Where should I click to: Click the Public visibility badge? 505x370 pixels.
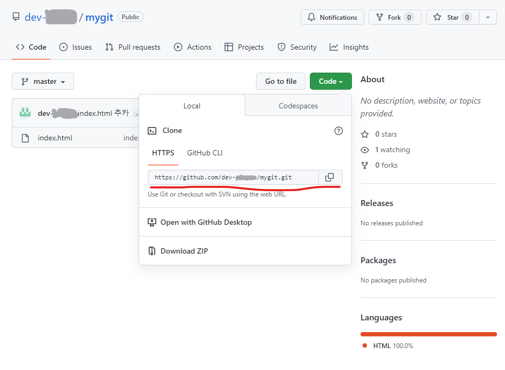coord(131,17)
